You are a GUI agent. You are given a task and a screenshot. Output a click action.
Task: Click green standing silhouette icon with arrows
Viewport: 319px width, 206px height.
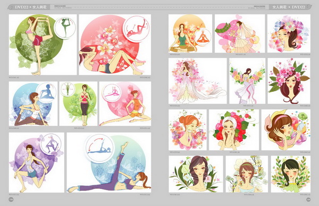click(68, 89)
